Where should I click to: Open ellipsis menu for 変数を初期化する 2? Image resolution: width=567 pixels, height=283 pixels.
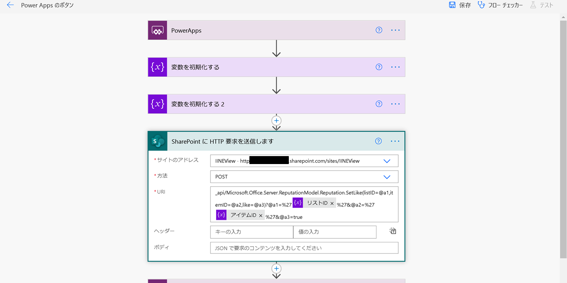(x=395, y=104)
